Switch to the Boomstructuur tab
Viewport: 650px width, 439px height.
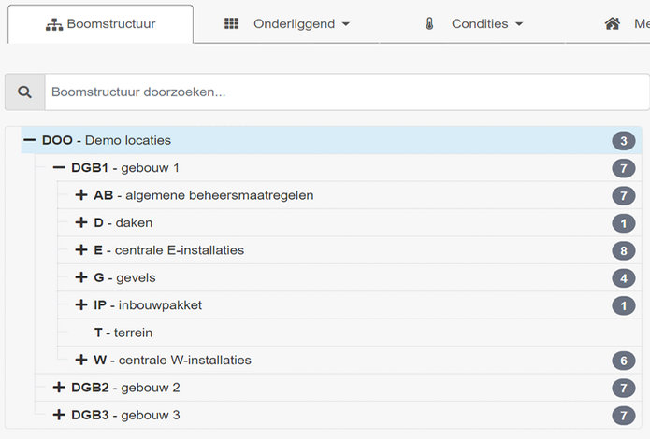coord(101,24)
